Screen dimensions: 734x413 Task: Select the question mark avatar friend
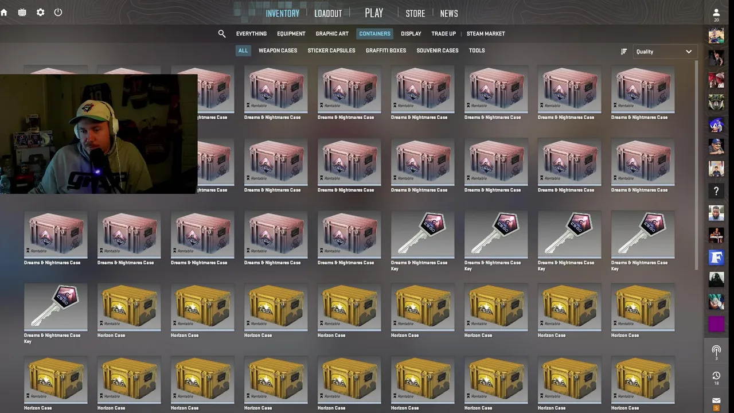coord(716,191)
